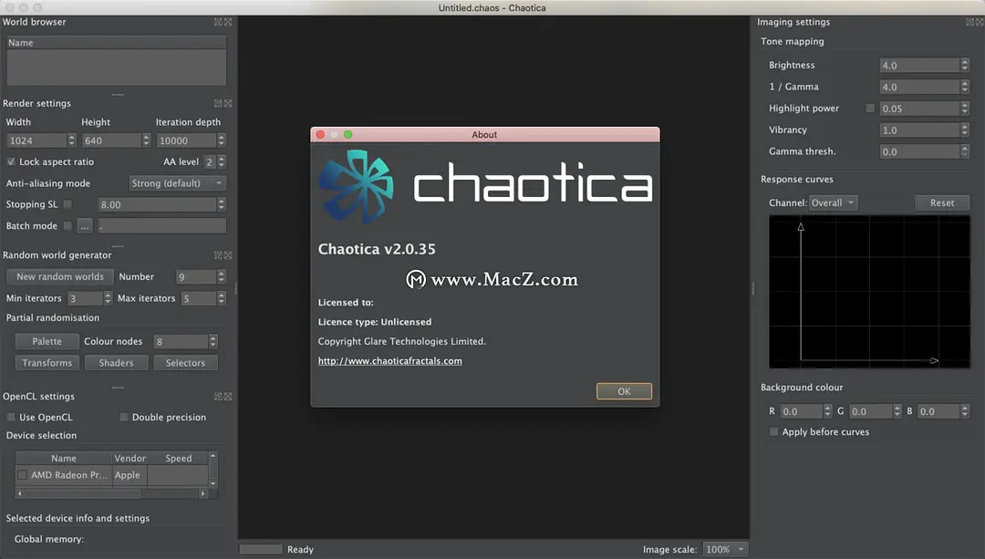Click the Stopping SL value stepper
The width and height of the screenshot is (985, 559).
coord(221,204)
